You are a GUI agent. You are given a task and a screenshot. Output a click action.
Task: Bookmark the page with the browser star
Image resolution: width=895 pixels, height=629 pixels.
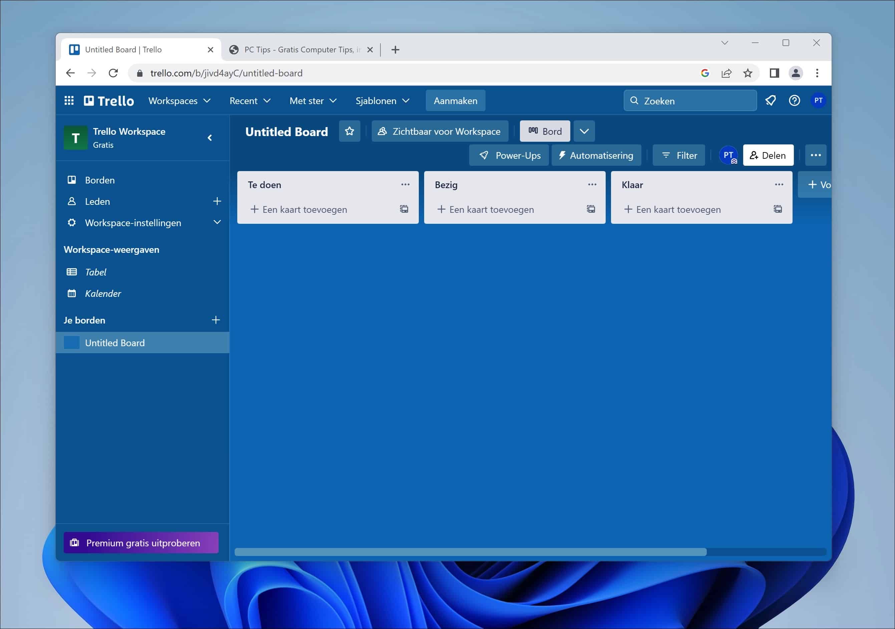point(748,73)
